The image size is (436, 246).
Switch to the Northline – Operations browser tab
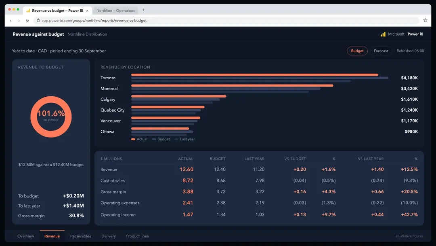click(x=115, y=11)
